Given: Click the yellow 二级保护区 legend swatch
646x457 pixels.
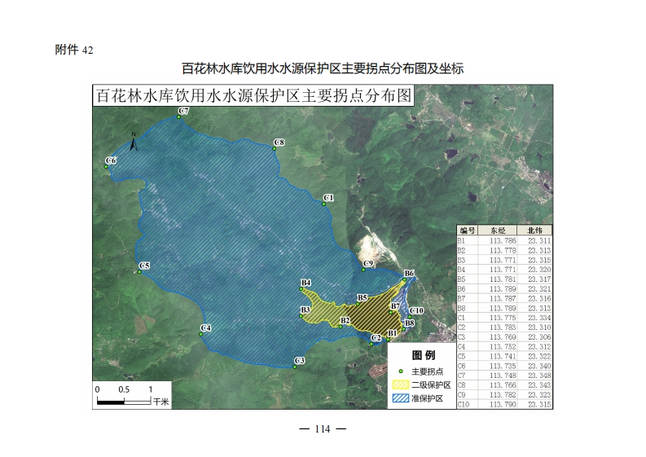Looking at the screenshot, I should click(x=400, y=384).
